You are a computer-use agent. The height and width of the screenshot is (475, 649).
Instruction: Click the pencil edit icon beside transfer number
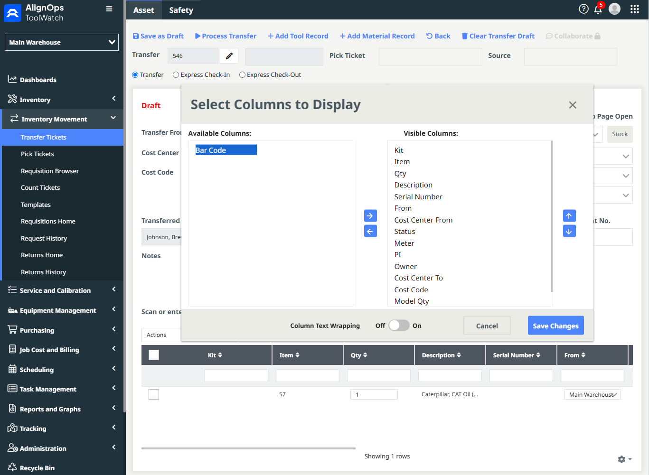(229, 56)
